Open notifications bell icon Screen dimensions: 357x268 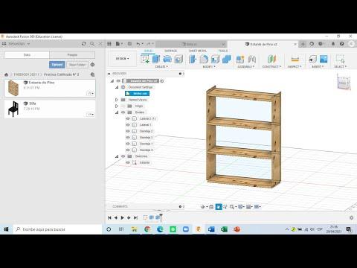click(333, 44)
